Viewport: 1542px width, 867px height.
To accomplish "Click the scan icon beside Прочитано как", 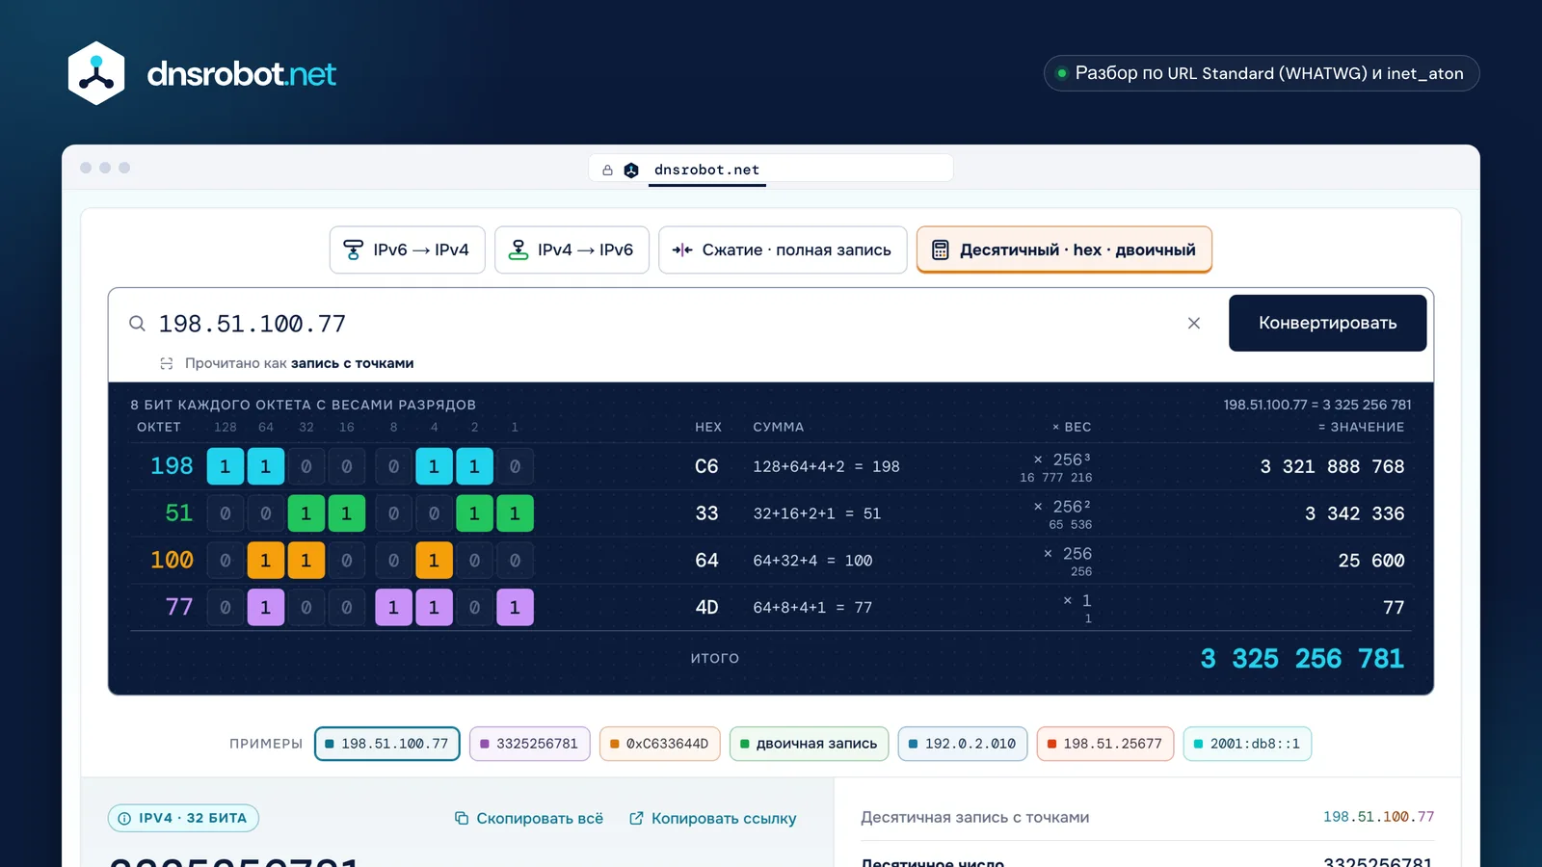I will point(167,363).
